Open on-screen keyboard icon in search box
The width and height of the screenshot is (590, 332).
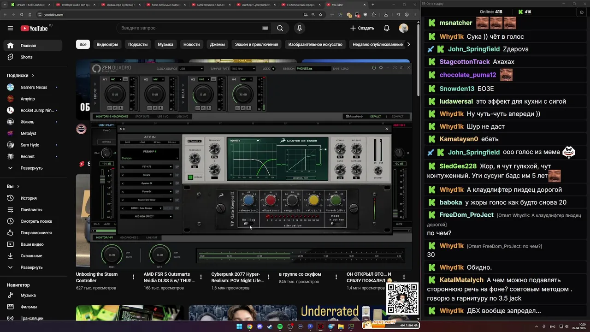(x=265, y=28)
